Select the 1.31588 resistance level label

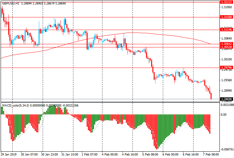pyautogui.click(x=226, y=17)
